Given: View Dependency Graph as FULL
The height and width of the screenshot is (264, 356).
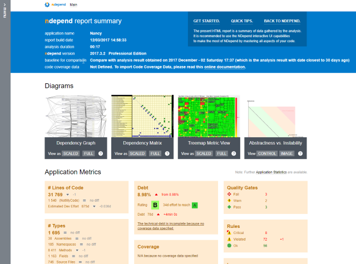Looking at the screenshot, I should coord(88,153).
